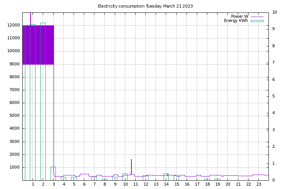The height and width of the screenshot is (189, 290).
Task: Click the right axis label '10'
Action: pos(275,12)
